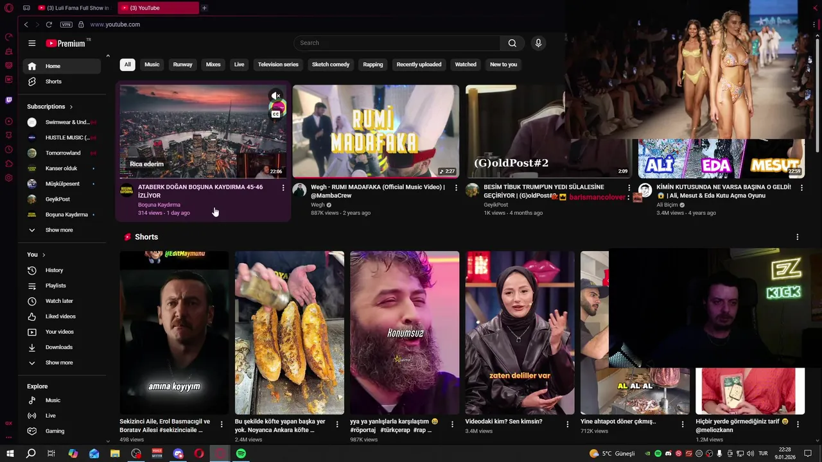Viewport: 822px width, 462px height.
Task: Select the Runway filter chip
Action: pyautogui.click(x=182, y=64)
